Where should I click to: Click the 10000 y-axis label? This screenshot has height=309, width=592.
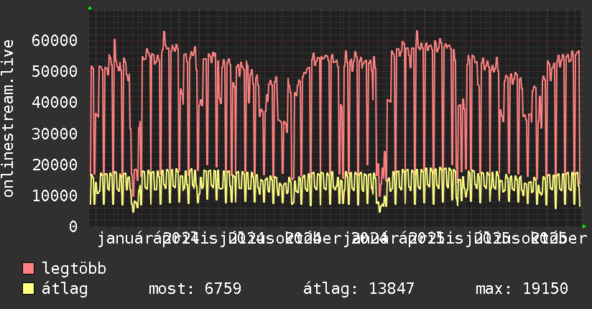[x=55, y=195]
